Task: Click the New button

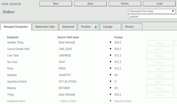Action: pos(56,4)
